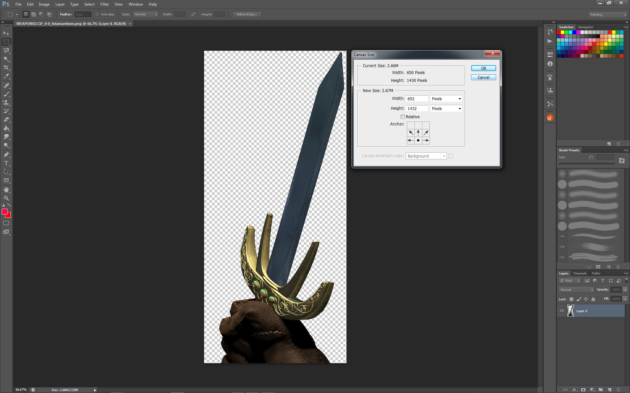630x393 pixels.
Task: Toggle lock transparent pixels
Action: (571, 299)
